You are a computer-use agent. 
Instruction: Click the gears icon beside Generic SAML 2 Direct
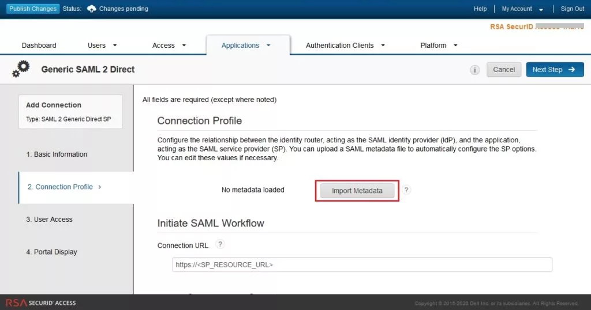[21, 69]
